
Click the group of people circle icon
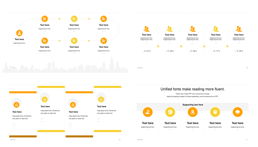pyautogui.click(x=215, y=112)
